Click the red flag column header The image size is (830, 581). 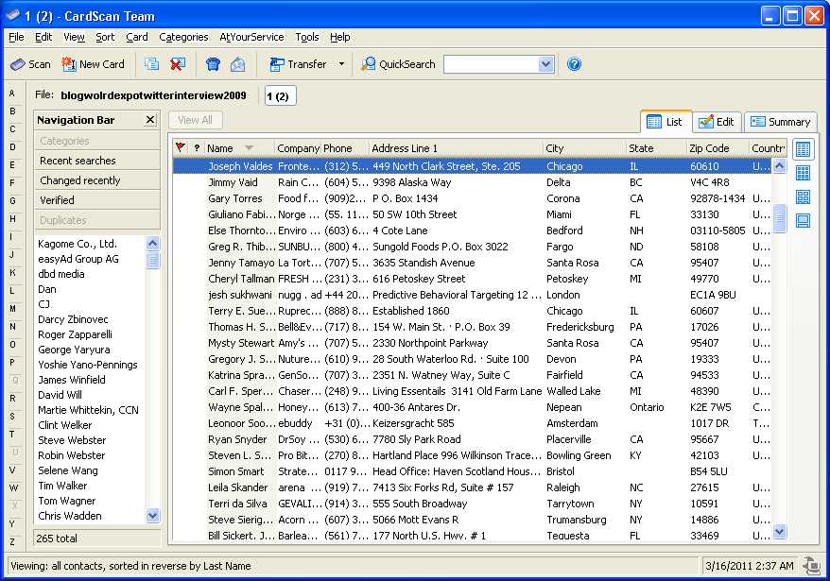coord(180,147)
